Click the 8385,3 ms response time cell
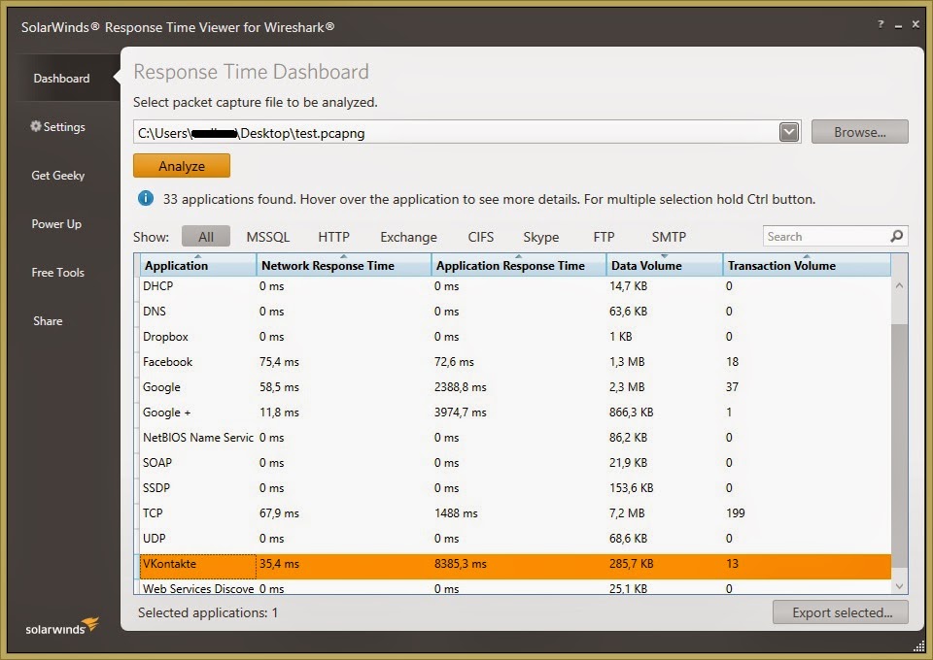Screen dimensions: 933x660 (460, 564)
